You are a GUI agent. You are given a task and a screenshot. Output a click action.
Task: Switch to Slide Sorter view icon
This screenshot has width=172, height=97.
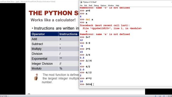click(x=171, y=96)
